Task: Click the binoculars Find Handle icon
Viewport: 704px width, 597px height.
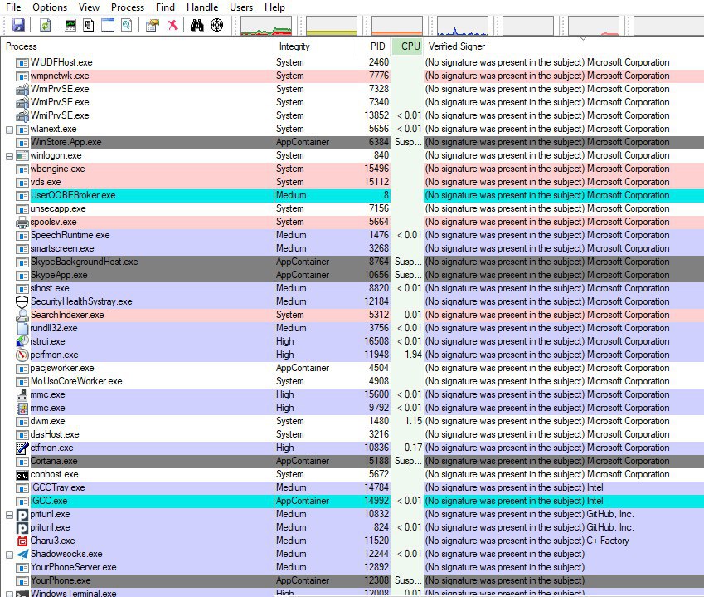Action: click(x=197, y=25)
